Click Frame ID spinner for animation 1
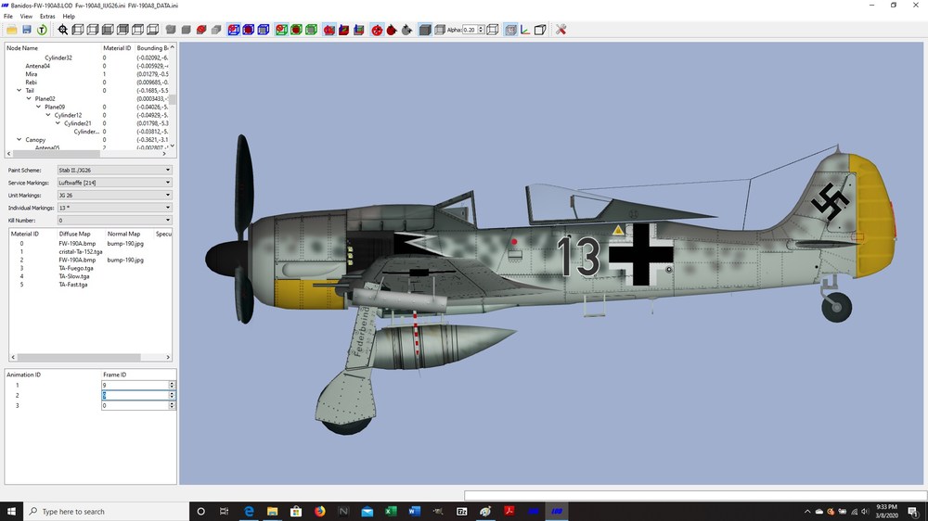 (172, 385)
